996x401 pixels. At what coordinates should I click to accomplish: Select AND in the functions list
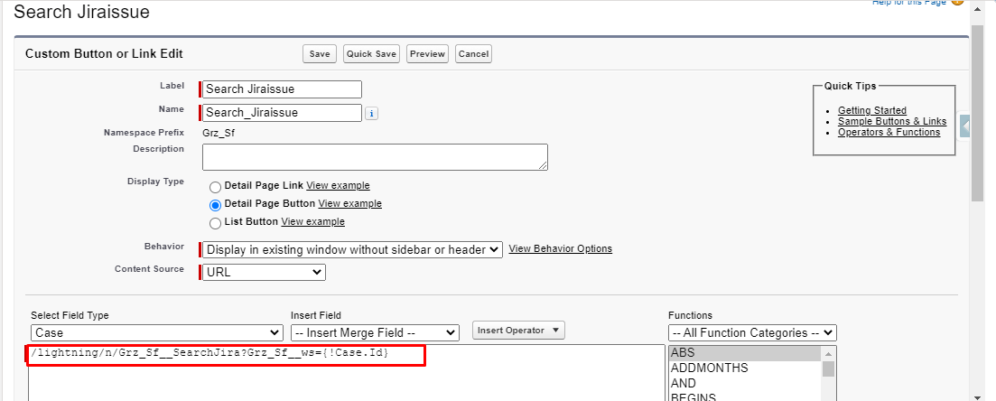click(745, 383)
